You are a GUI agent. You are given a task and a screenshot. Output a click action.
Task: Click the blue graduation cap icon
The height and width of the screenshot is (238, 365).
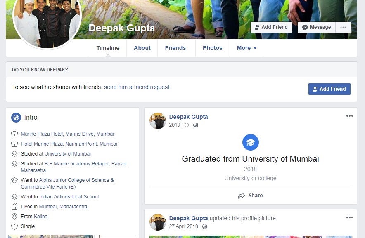(x=250, y=142)
